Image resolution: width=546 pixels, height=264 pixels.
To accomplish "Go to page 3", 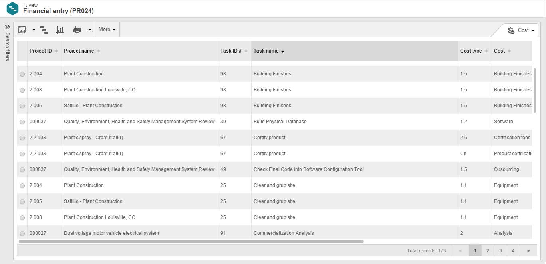I will (x=500, y=251).
